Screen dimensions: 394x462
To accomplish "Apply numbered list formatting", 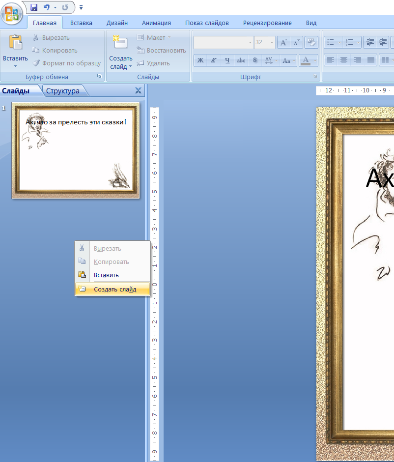I will pos(349,42).
